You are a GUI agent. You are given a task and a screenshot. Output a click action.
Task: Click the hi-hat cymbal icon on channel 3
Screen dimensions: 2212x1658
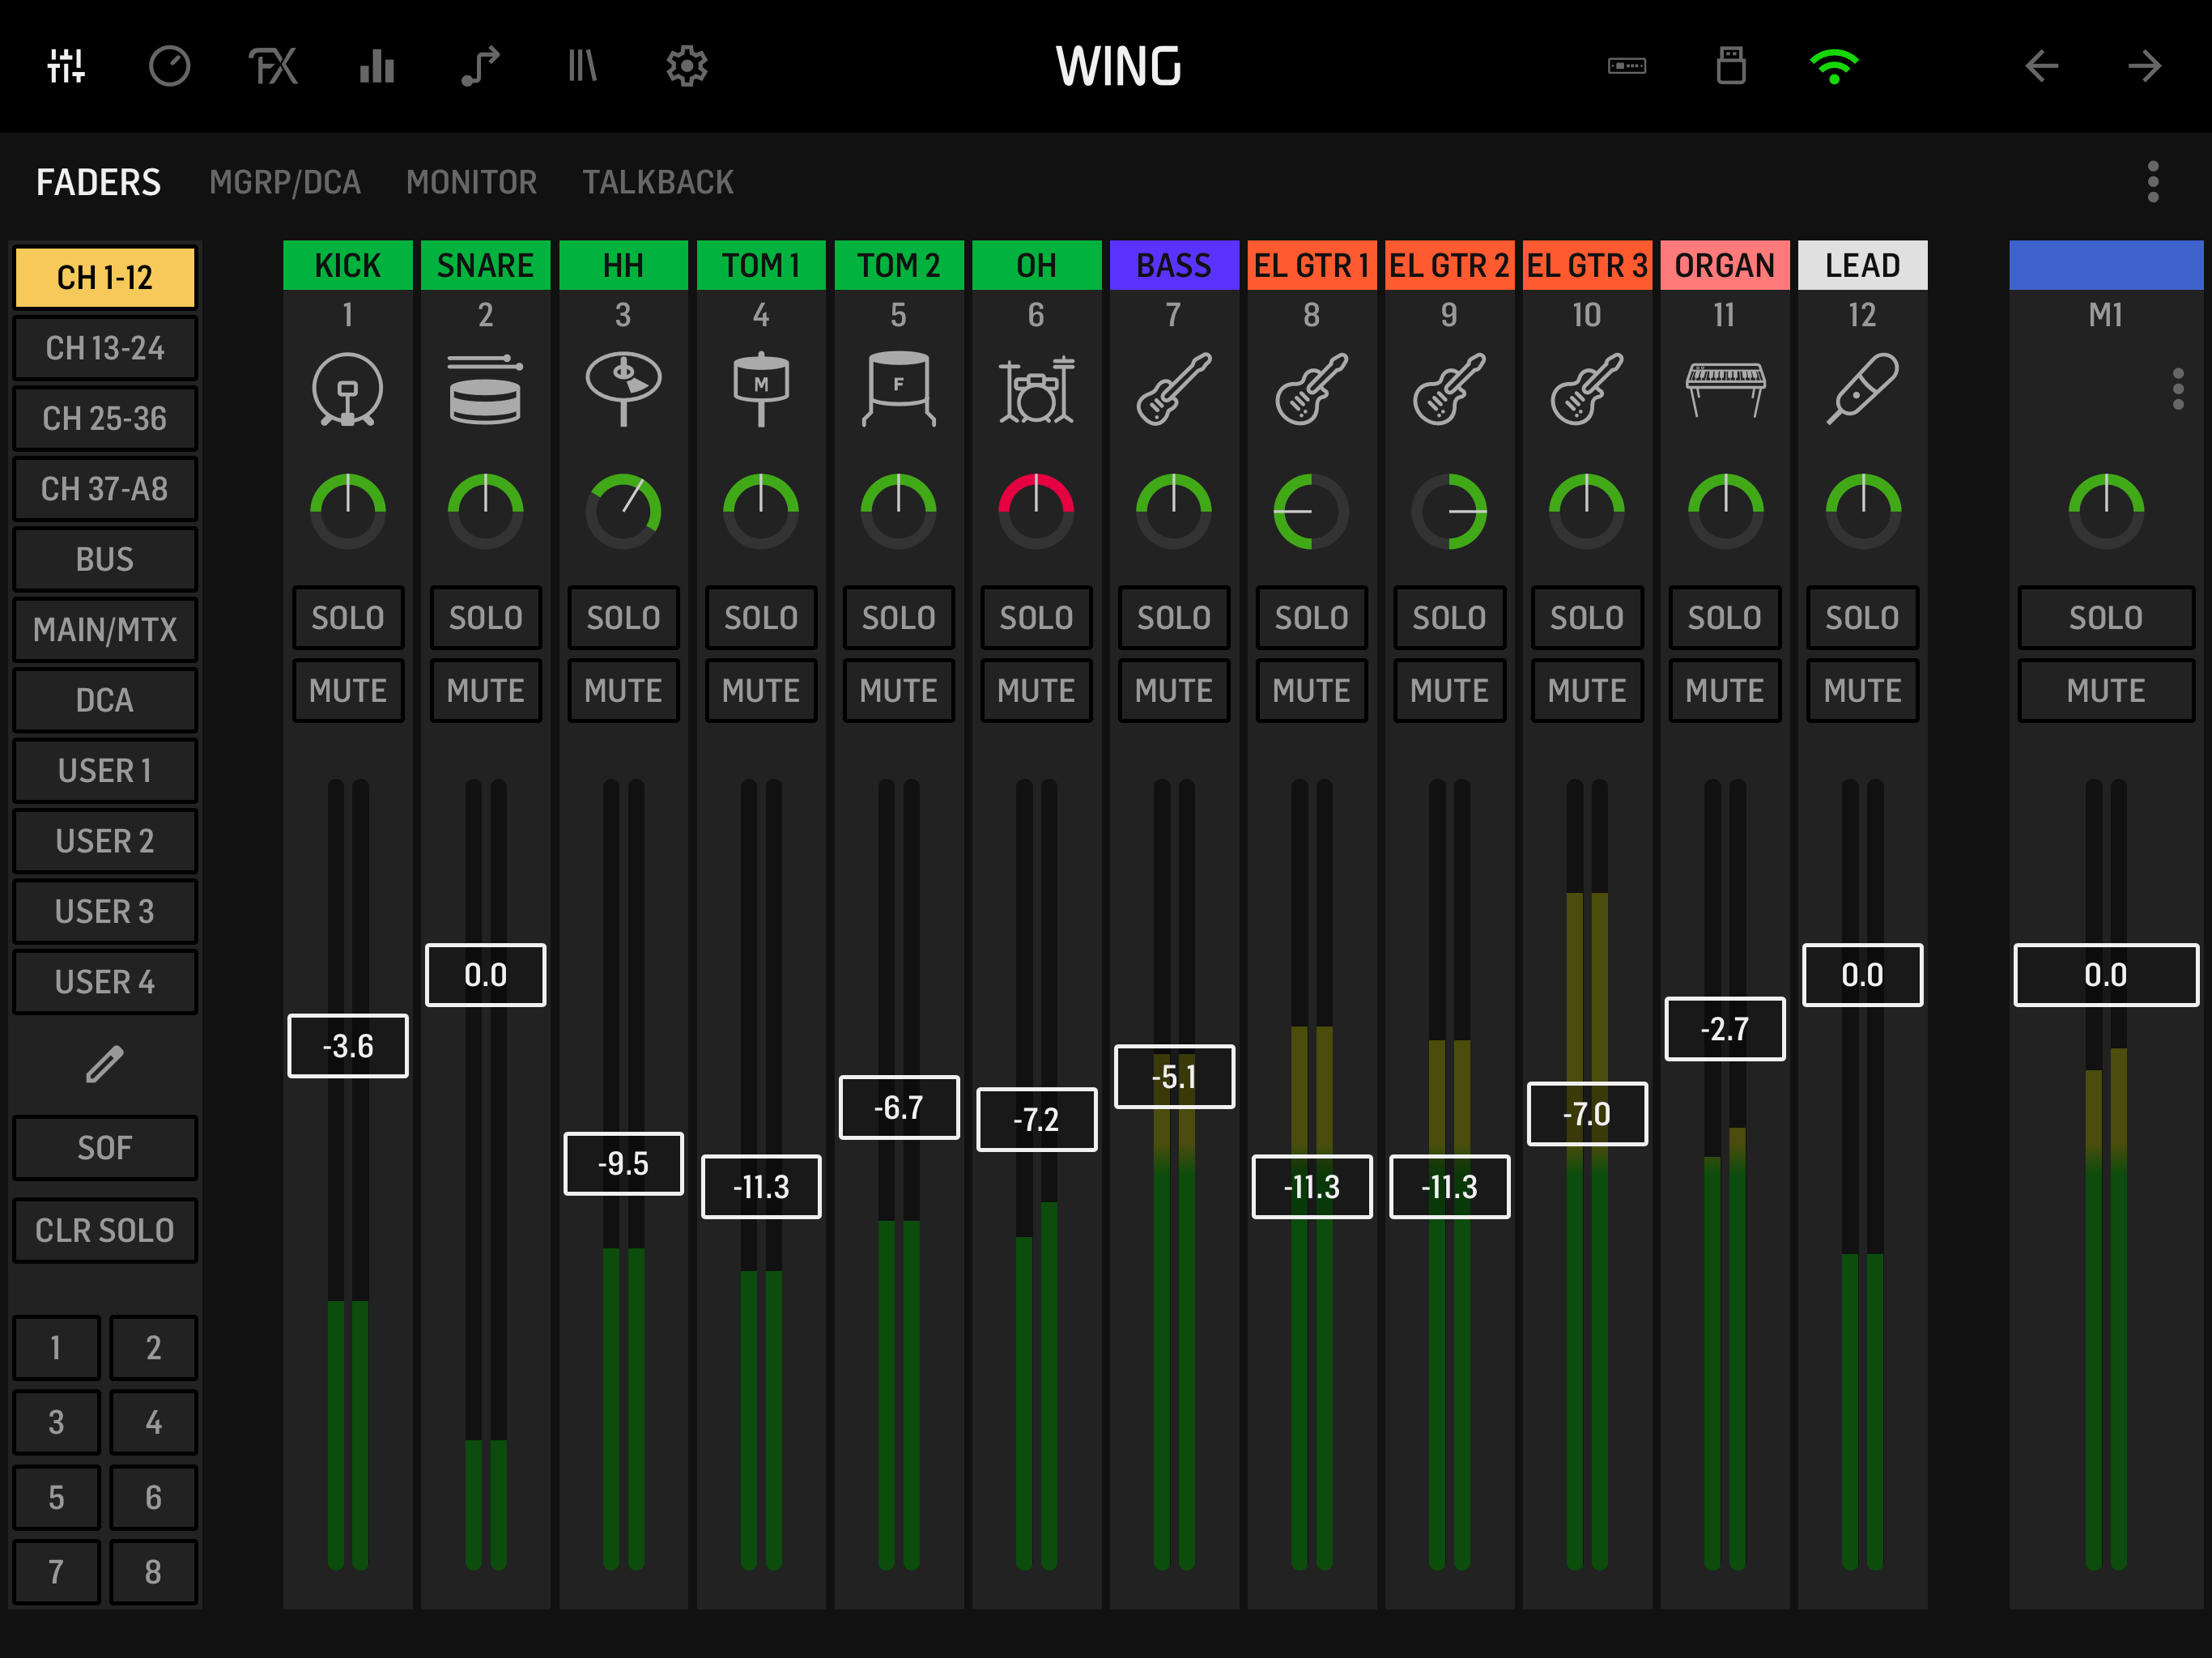click(623, 390)
